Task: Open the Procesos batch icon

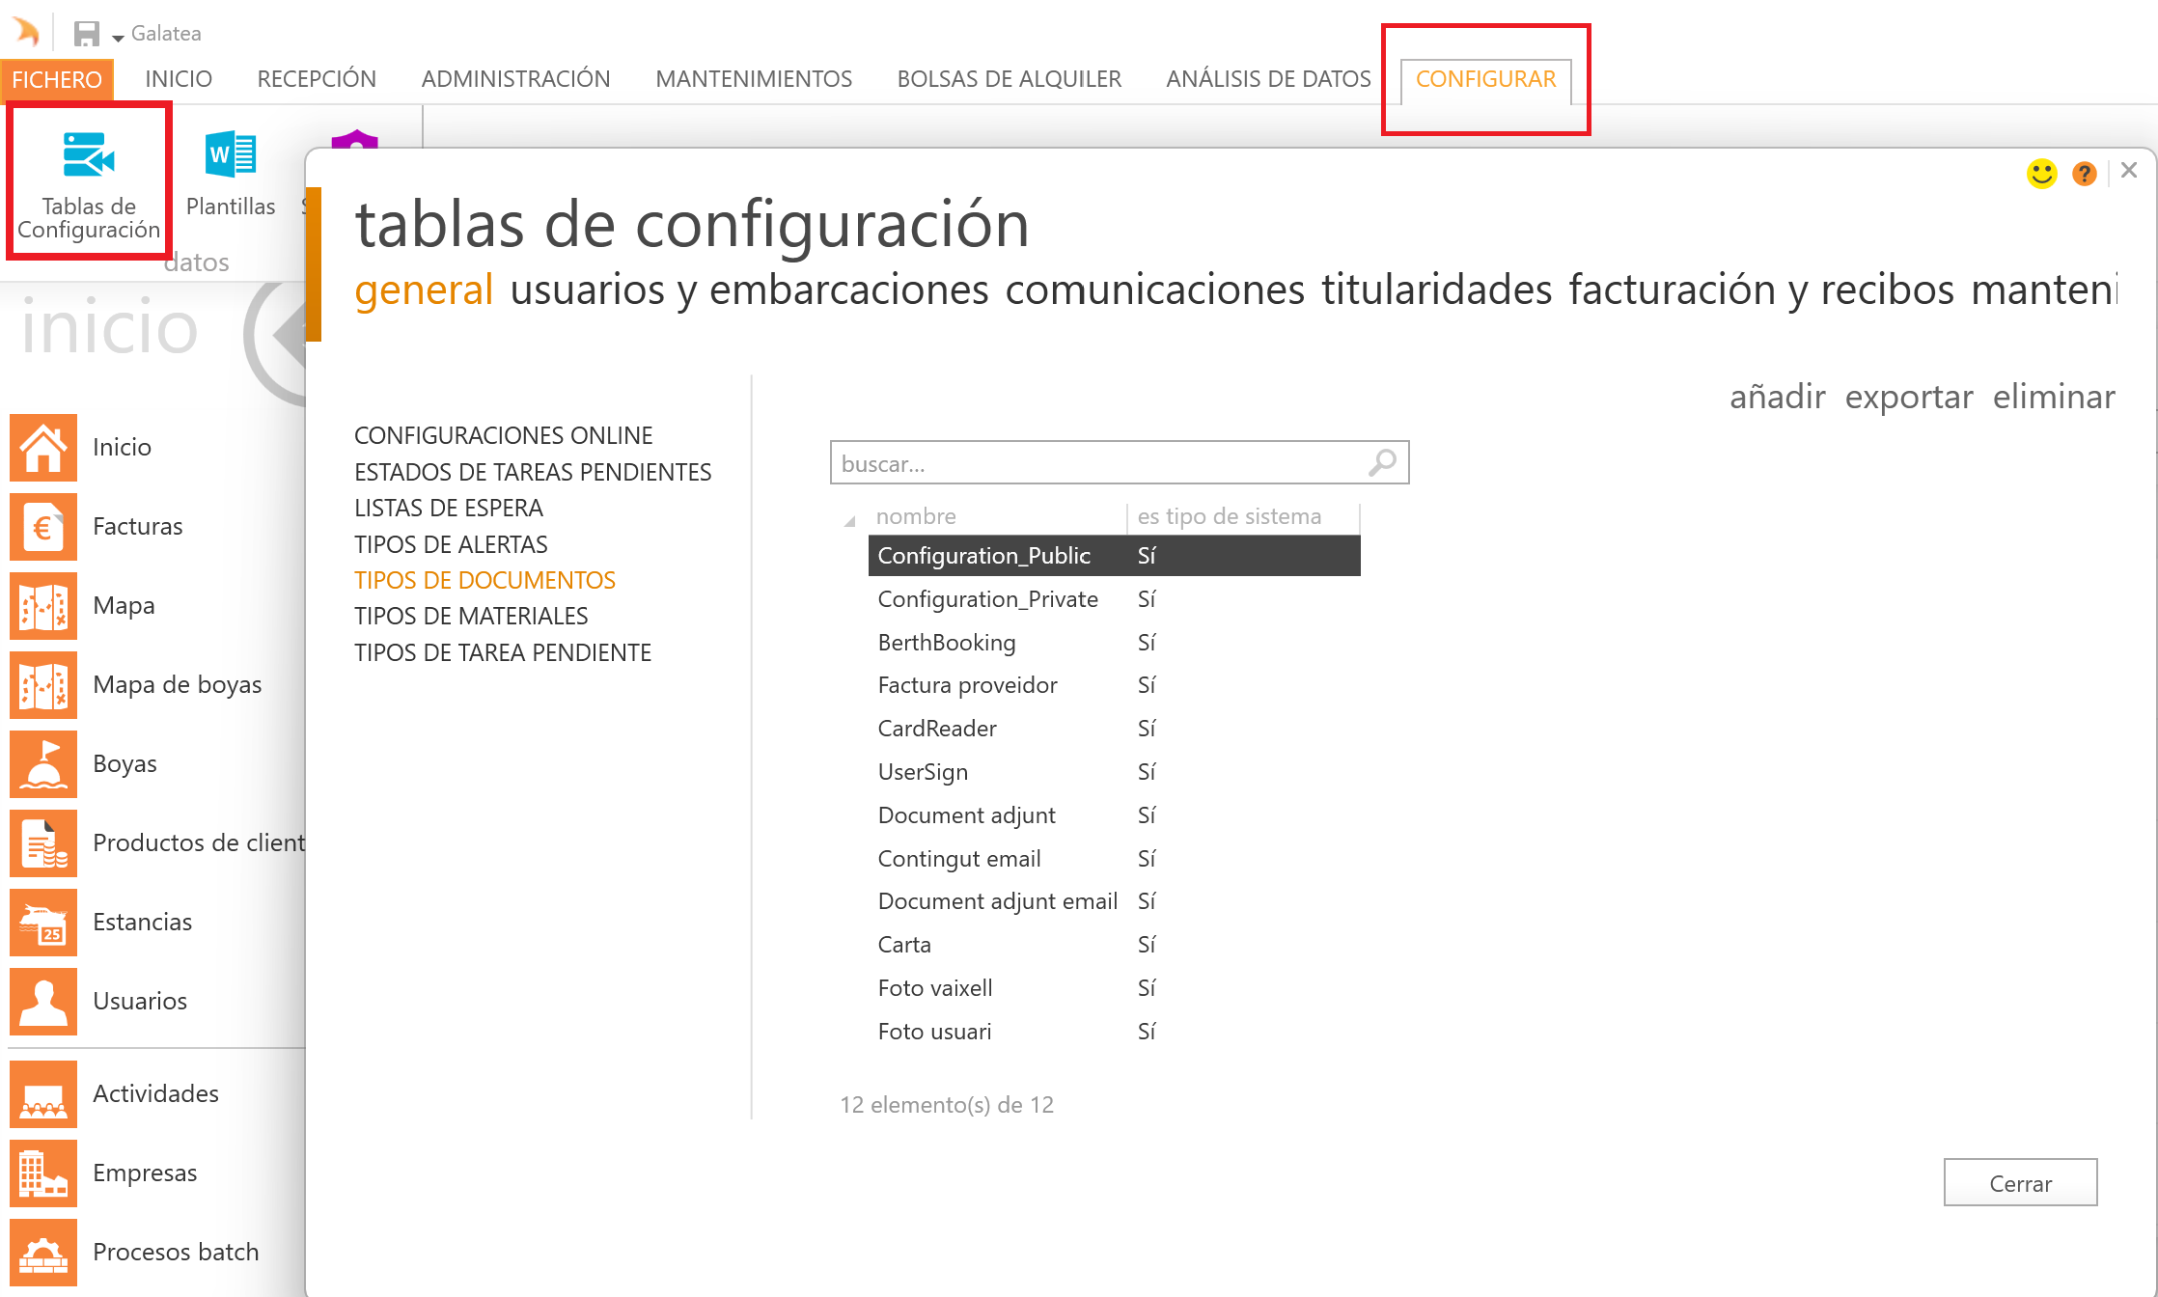Action: pyautogui.click(x=42, y=1253)
